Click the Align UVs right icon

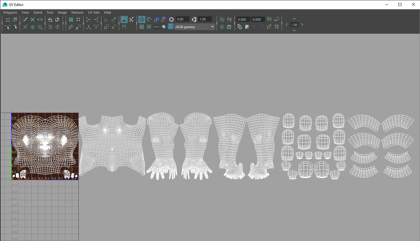[x=96, y=20]
